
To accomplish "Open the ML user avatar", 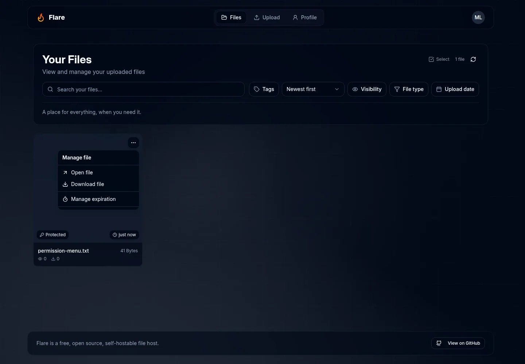I will [478, 17].
